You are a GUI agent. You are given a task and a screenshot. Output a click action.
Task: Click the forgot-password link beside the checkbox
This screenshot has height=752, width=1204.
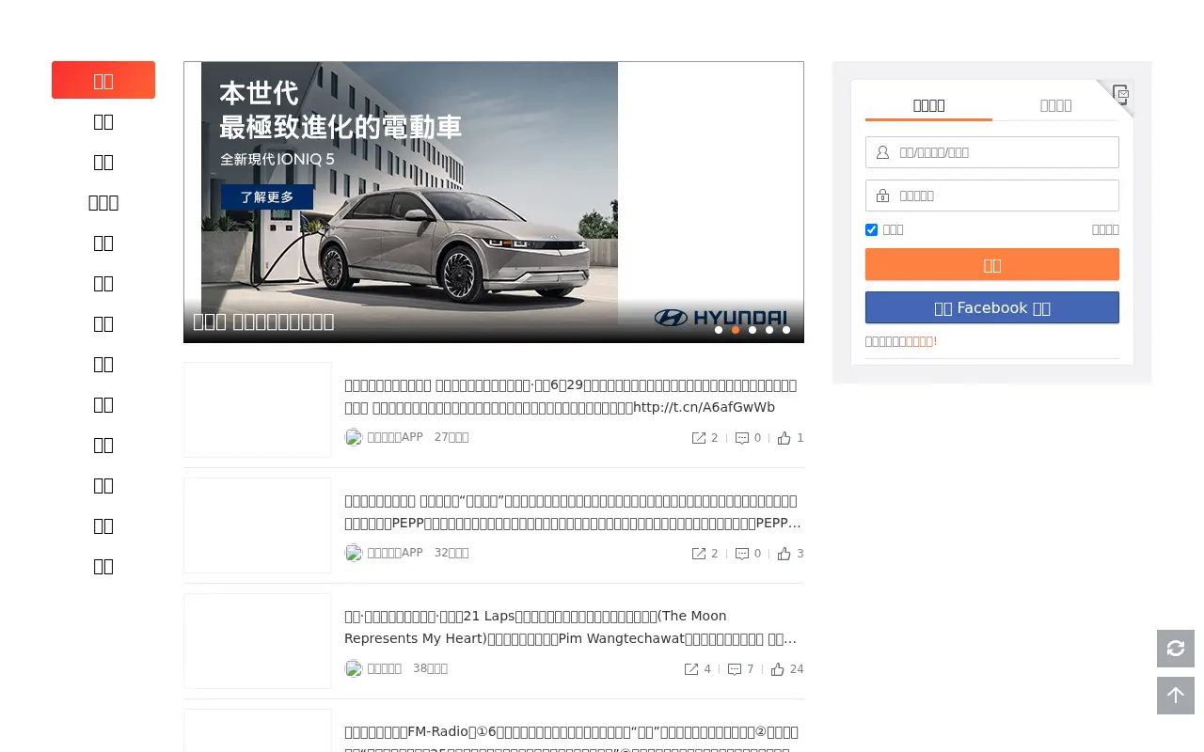tap(1105, 229)
